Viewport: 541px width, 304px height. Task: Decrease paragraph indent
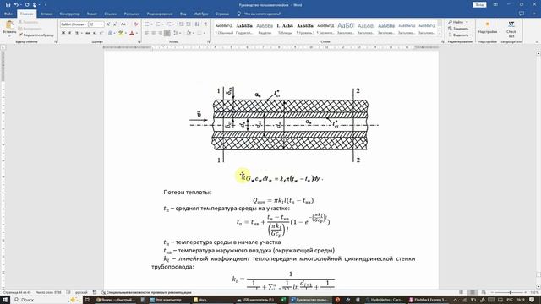[x=182, y=24]
